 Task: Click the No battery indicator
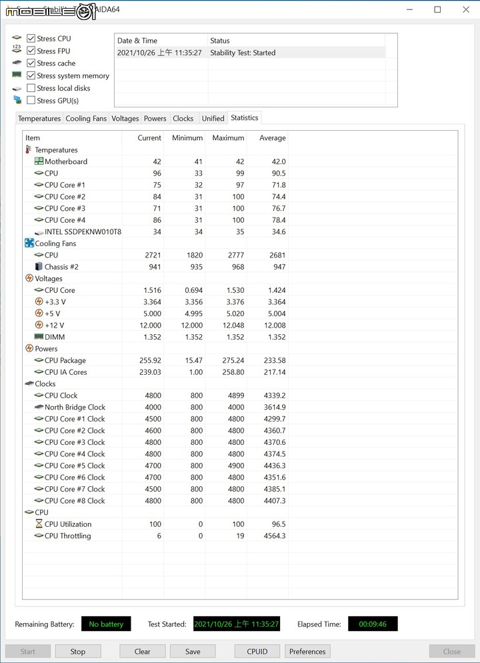point(106,624)
